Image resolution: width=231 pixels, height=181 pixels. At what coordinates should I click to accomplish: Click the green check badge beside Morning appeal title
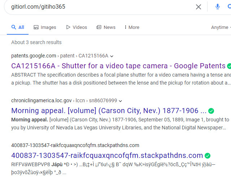coord(211,111)
